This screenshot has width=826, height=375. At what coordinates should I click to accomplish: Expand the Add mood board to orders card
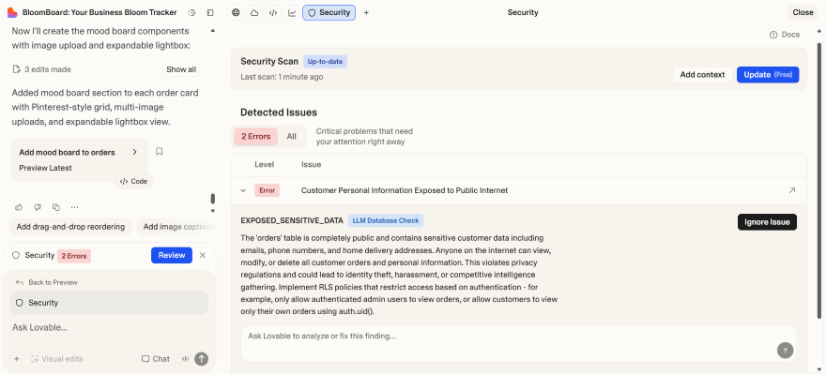(134, 152)
